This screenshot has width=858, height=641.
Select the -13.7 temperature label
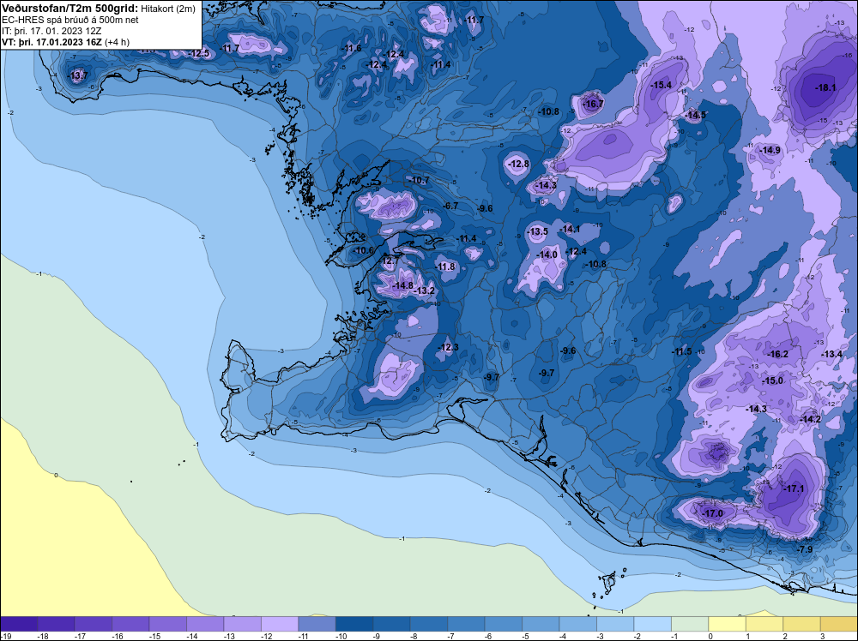(77, 75)
